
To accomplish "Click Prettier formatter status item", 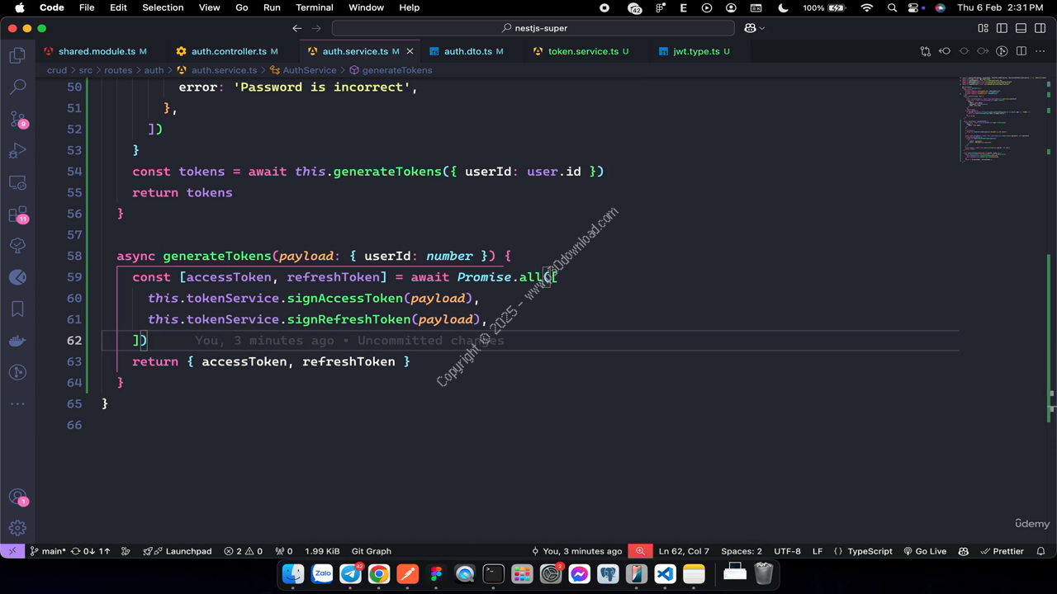I will [x=1002, y=551].
